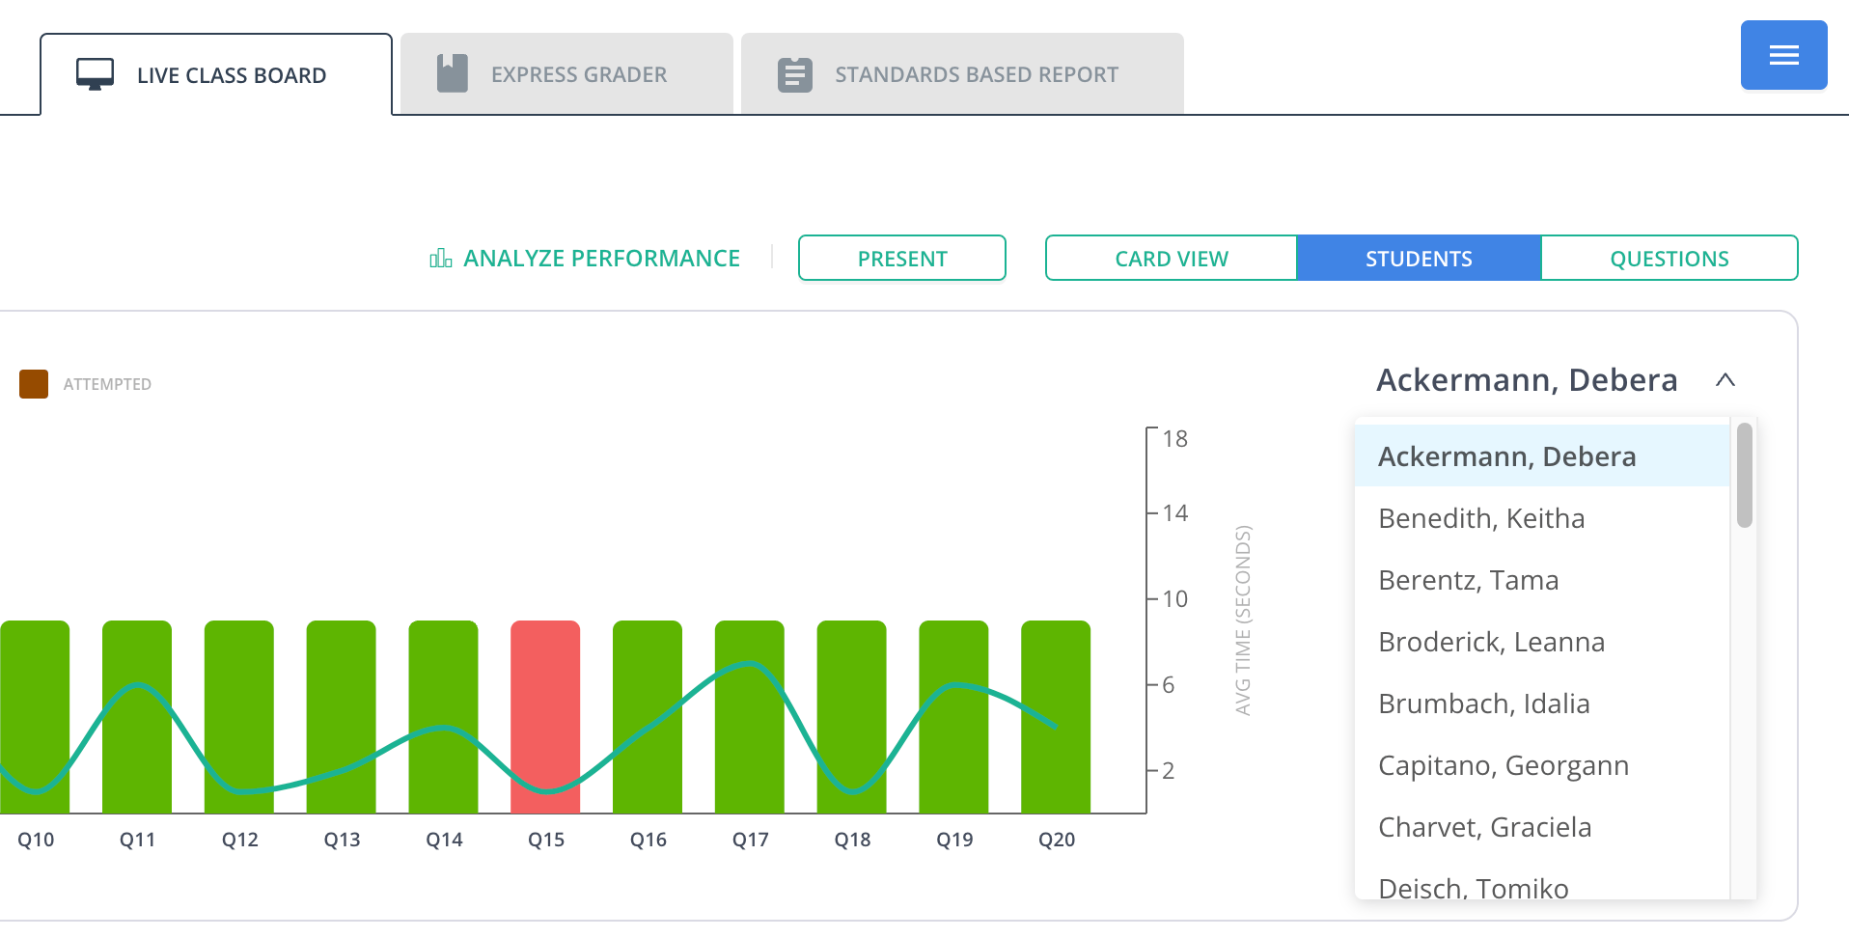Select Broderick, Leanna in the dropdown
Screen dimensions: 1849x938
click(x=1542, y=642)
